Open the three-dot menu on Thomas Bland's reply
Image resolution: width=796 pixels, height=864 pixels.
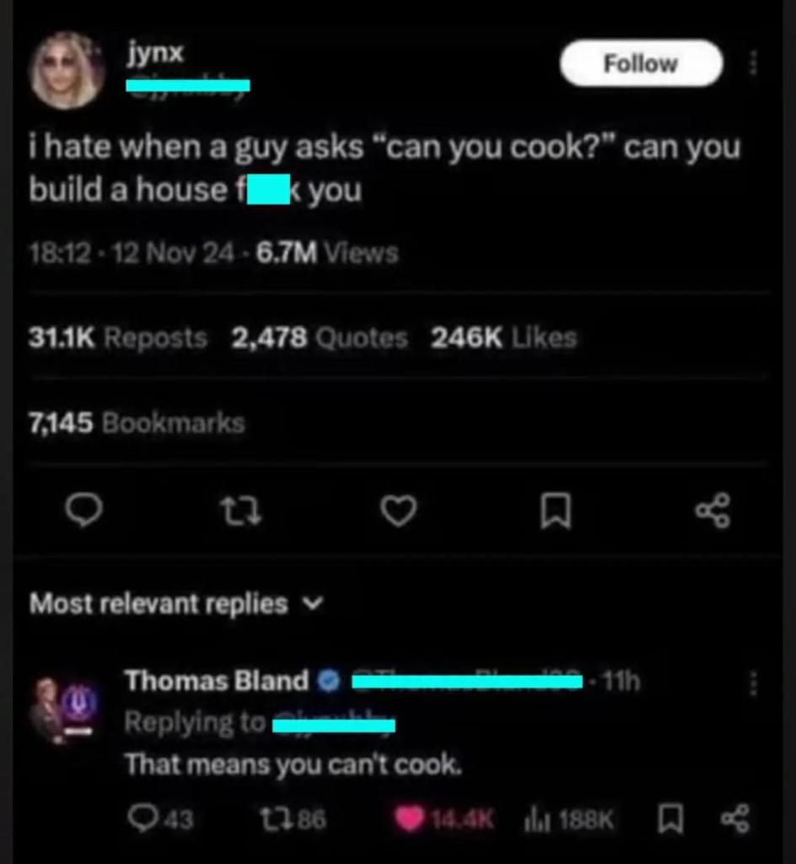(x=754, y=683)
